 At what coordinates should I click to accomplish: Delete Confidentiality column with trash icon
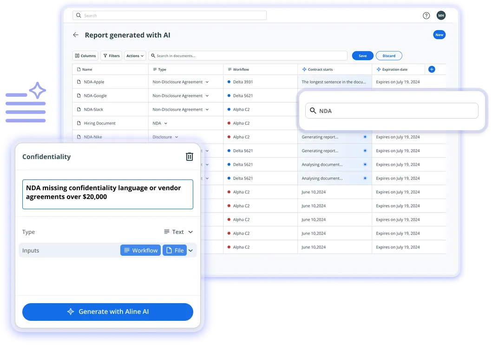point(189,157)
